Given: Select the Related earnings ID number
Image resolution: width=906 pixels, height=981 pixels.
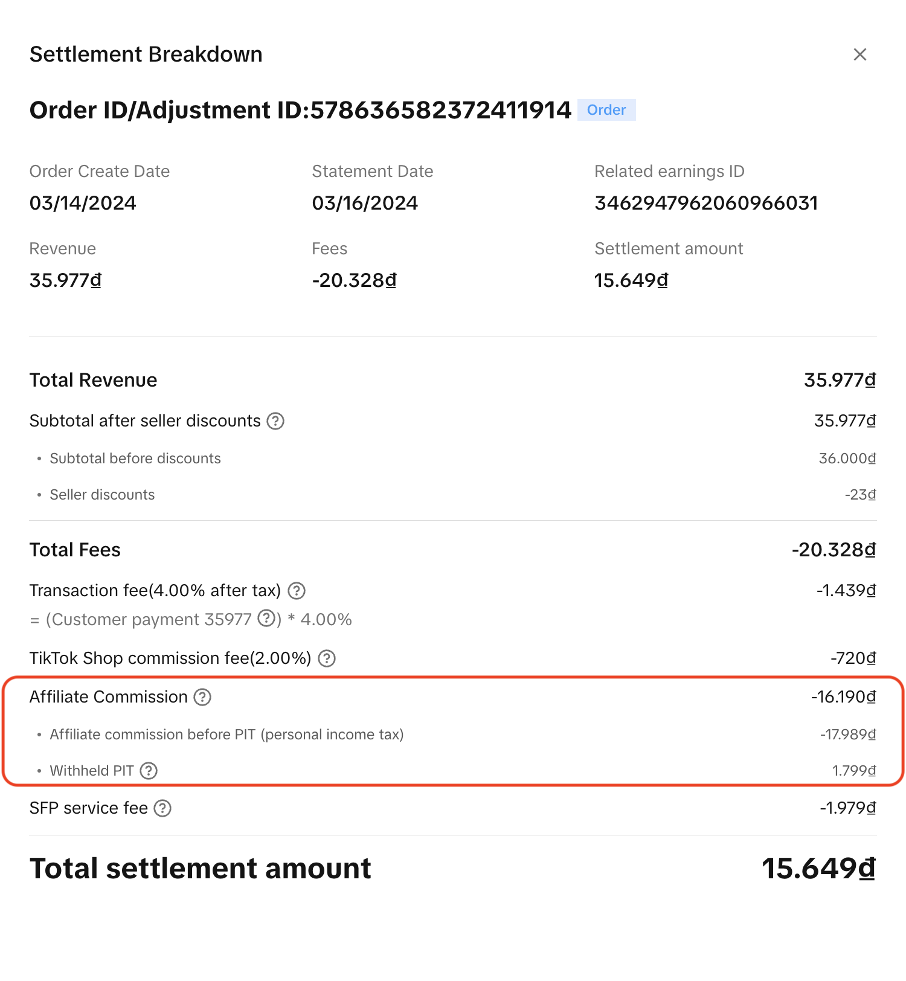Looking at the screenshot, I should [706, 203].
